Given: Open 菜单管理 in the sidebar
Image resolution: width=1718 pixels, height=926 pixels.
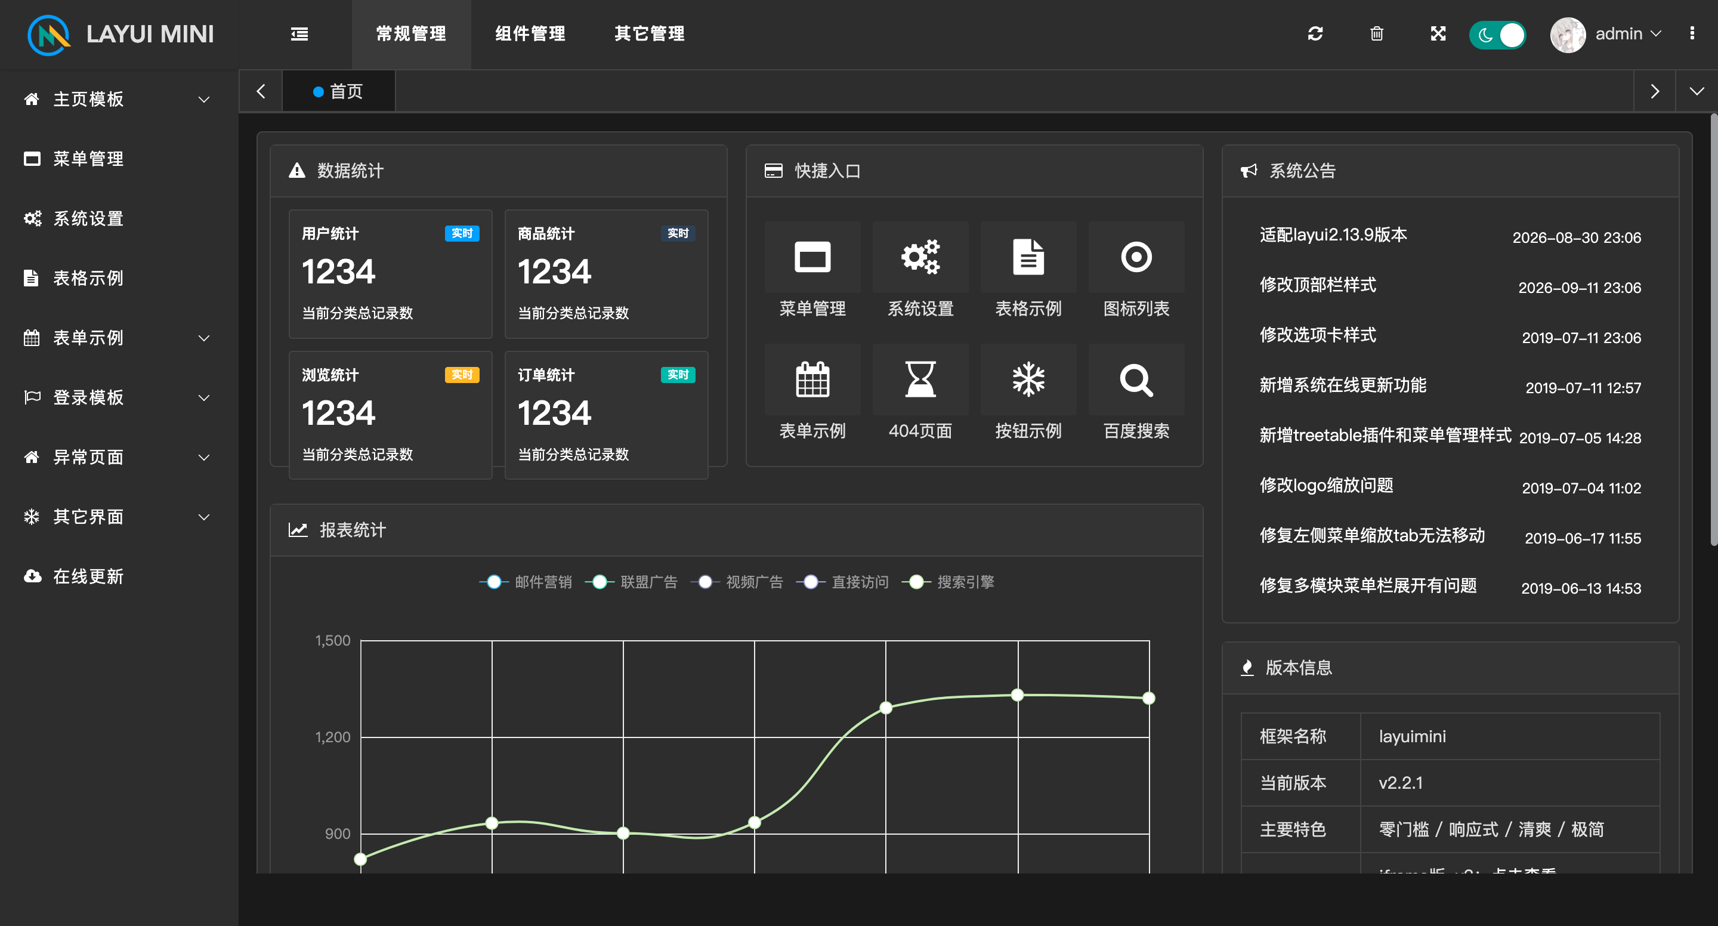Looking at the screenshot, I should 119,159.
